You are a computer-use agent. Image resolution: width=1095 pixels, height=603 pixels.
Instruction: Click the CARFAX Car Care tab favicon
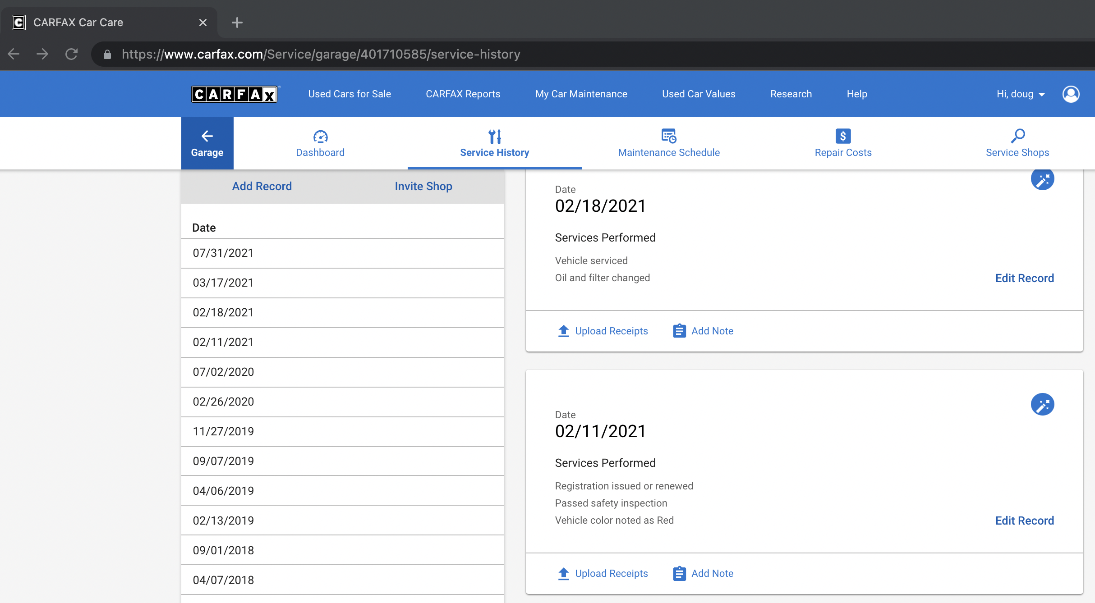pos(19,22)
